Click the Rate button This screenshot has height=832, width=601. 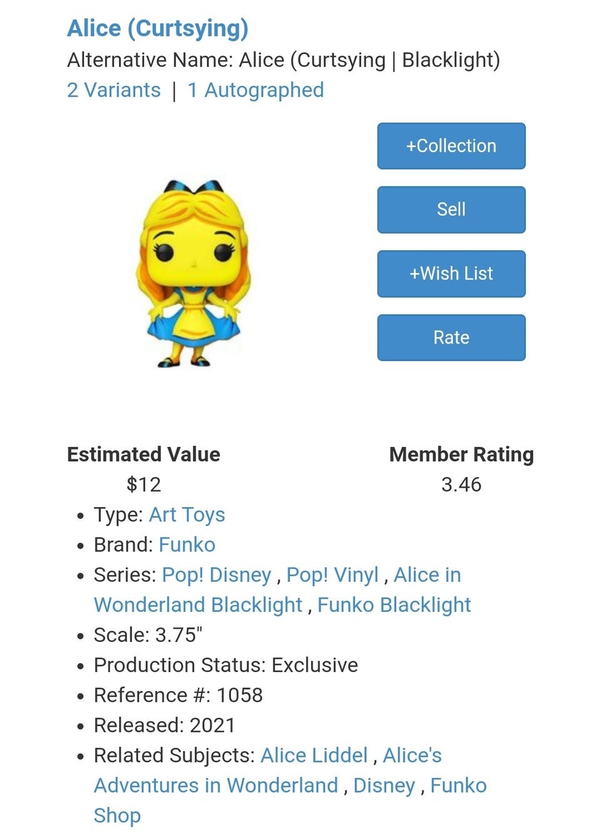pos(451,337)
